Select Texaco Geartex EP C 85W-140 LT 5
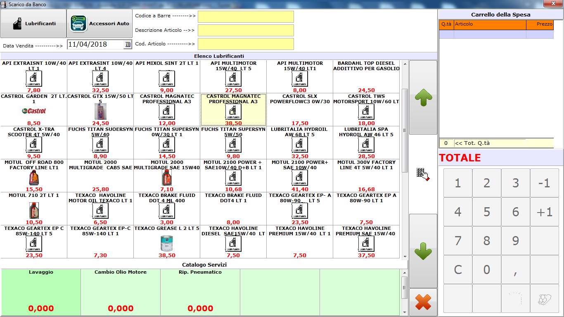This screenshot has width=564, height=317. click(x=34, y=242)
